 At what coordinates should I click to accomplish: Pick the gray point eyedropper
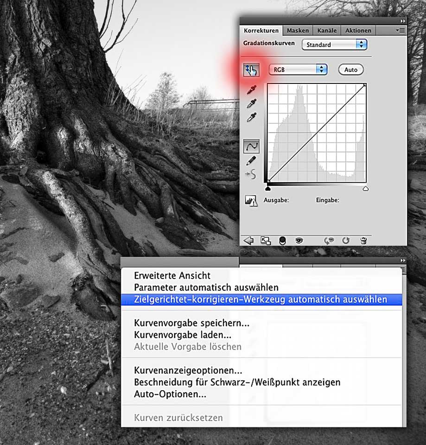click(251, 103)
